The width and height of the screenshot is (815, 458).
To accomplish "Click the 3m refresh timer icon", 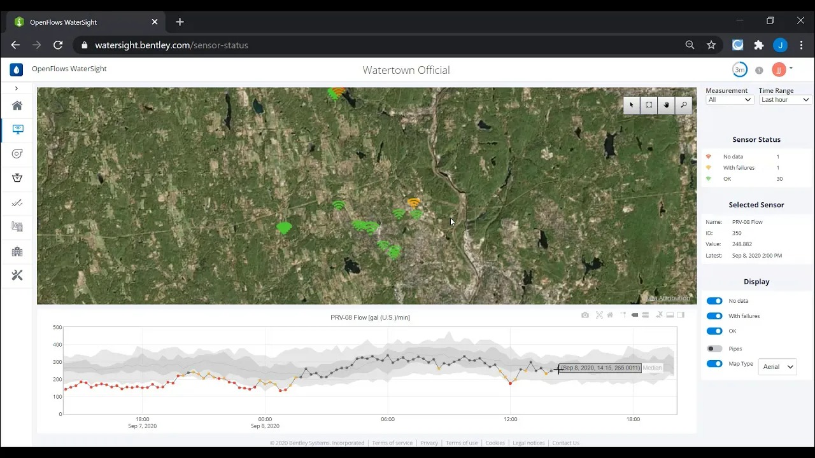I will tap(739, 69).
